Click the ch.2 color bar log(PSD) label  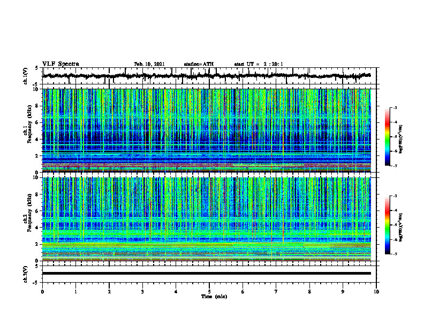[x=401, y=227]
